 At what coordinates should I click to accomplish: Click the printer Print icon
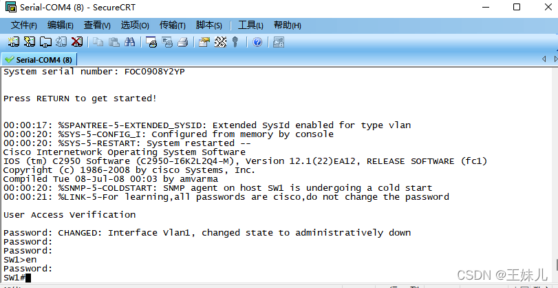point(182,42)
